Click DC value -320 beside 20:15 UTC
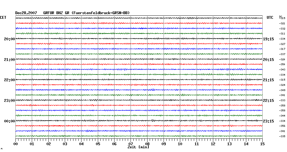 point(282,59)
